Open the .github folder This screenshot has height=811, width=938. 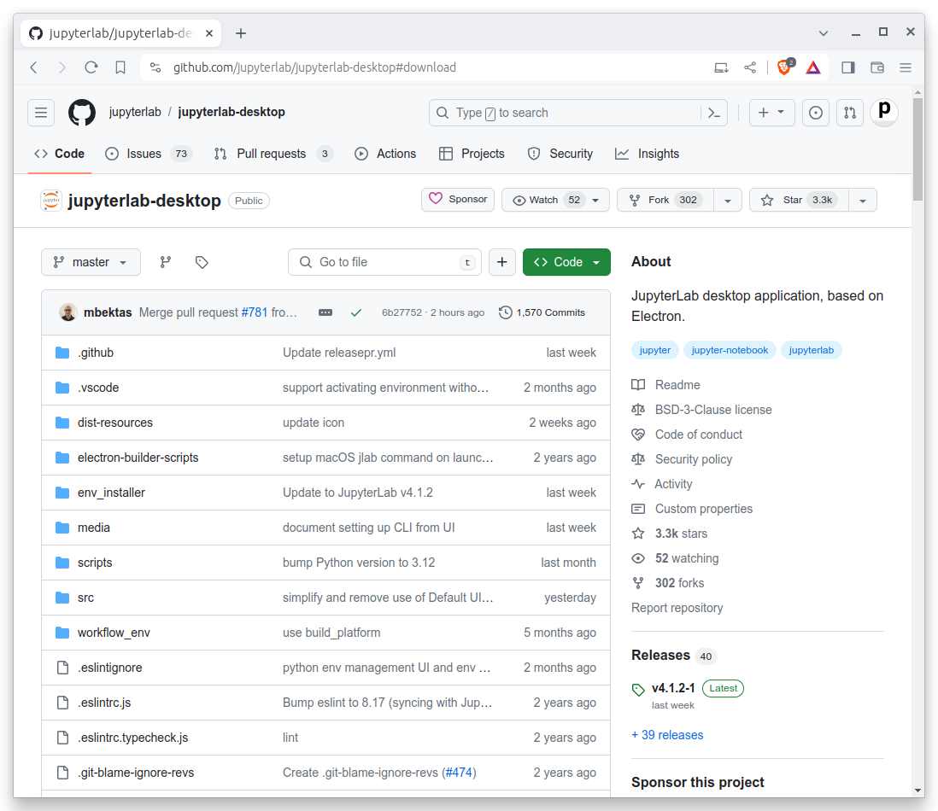point(96,353)
